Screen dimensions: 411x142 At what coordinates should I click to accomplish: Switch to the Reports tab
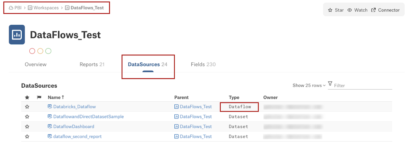[92, 64]
